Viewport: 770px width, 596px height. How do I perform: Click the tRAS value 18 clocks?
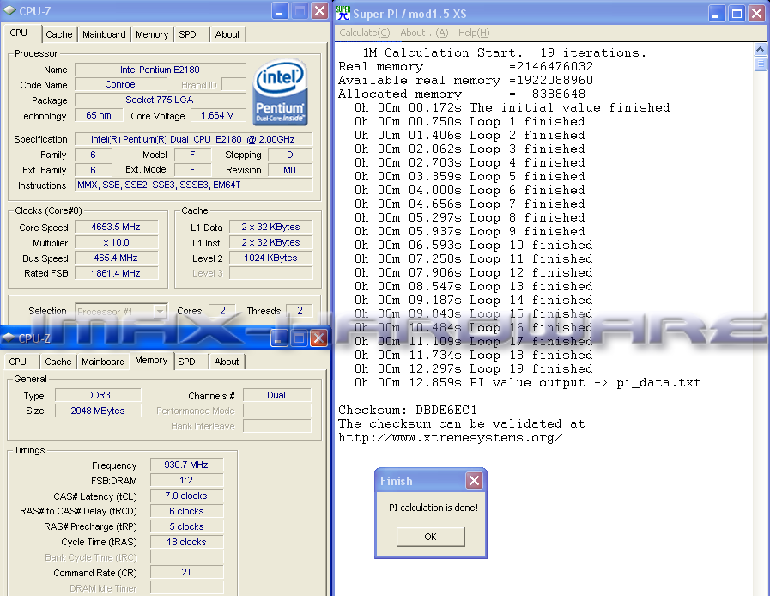(x=186, y=542)
